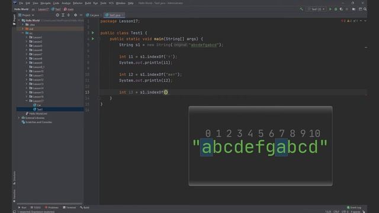Collapse all icon in Project panel header
This screenshot has height=213, width=379.
pos(69,15)
